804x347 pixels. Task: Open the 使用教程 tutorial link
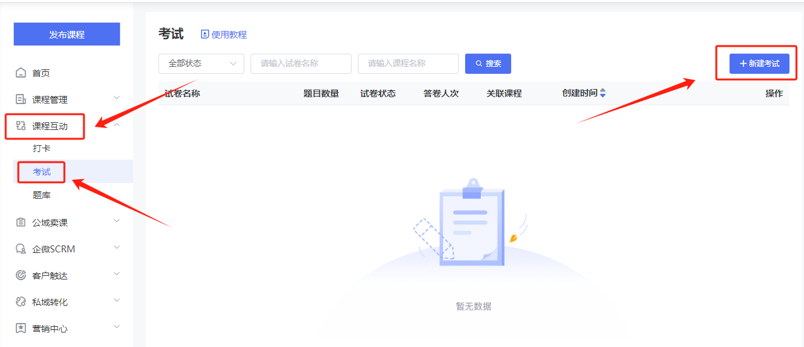click(x=224, y=35)
